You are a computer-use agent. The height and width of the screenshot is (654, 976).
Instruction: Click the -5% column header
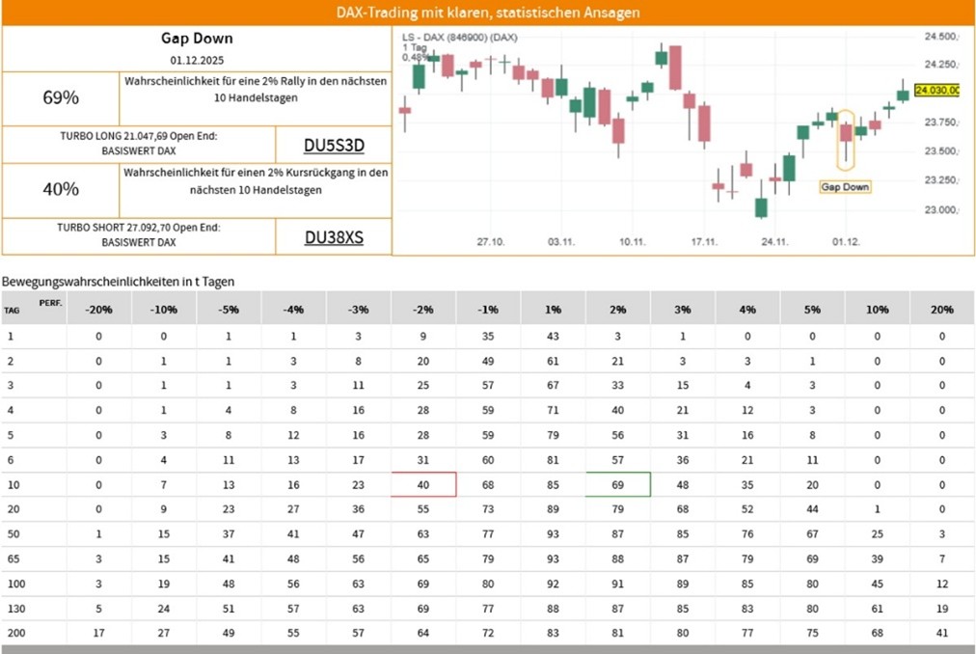tap(229, 310)
